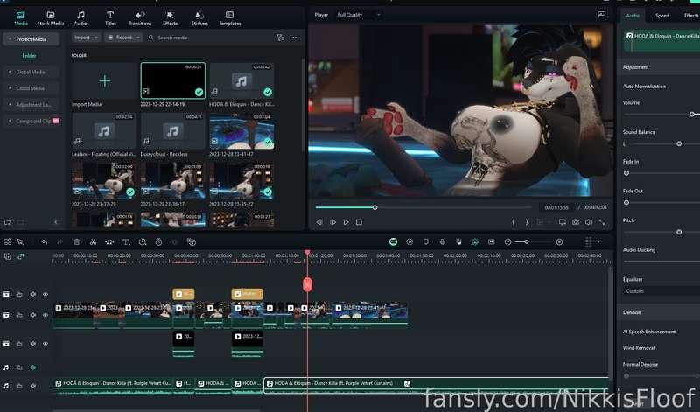700x412 pixels.
Task: Enter fullscreen preview with the expand icon
Action: [602, 222]
